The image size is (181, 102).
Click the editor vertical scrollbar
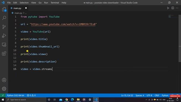click(180, 38)
